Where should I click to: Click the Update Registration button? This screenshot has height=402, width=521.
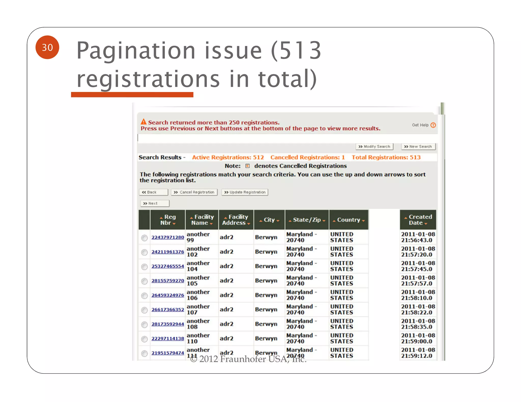point(245,192)
